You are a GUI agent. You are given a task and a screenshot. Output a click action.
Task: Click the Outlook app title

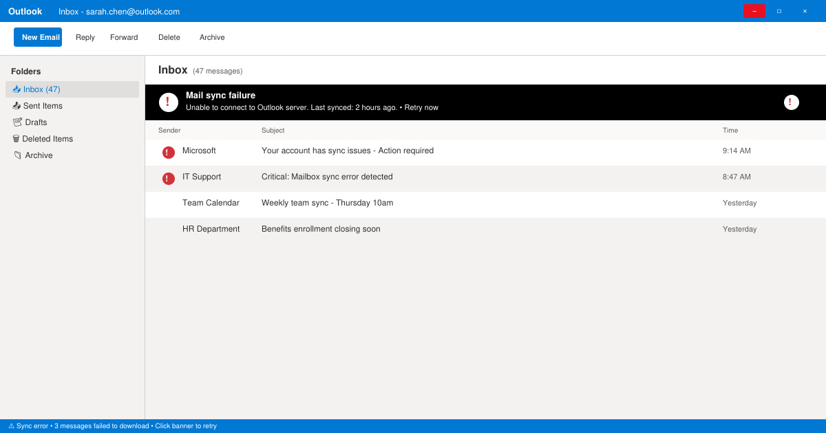point(25,11)
